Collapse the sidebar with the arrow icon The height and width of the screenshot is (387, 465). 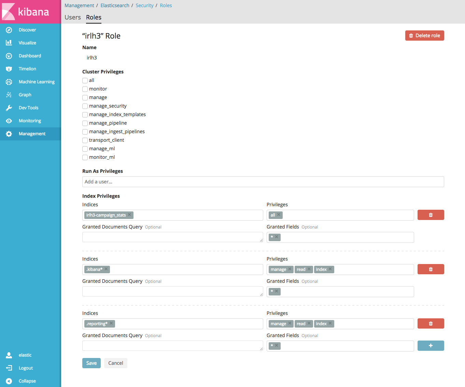pyautogui.click(x=9, y=381)
